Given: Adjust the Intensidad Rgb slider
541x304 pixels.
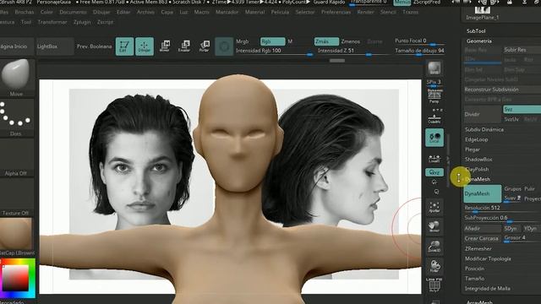Looking at the screenshot, I should (x=274, y=51).
